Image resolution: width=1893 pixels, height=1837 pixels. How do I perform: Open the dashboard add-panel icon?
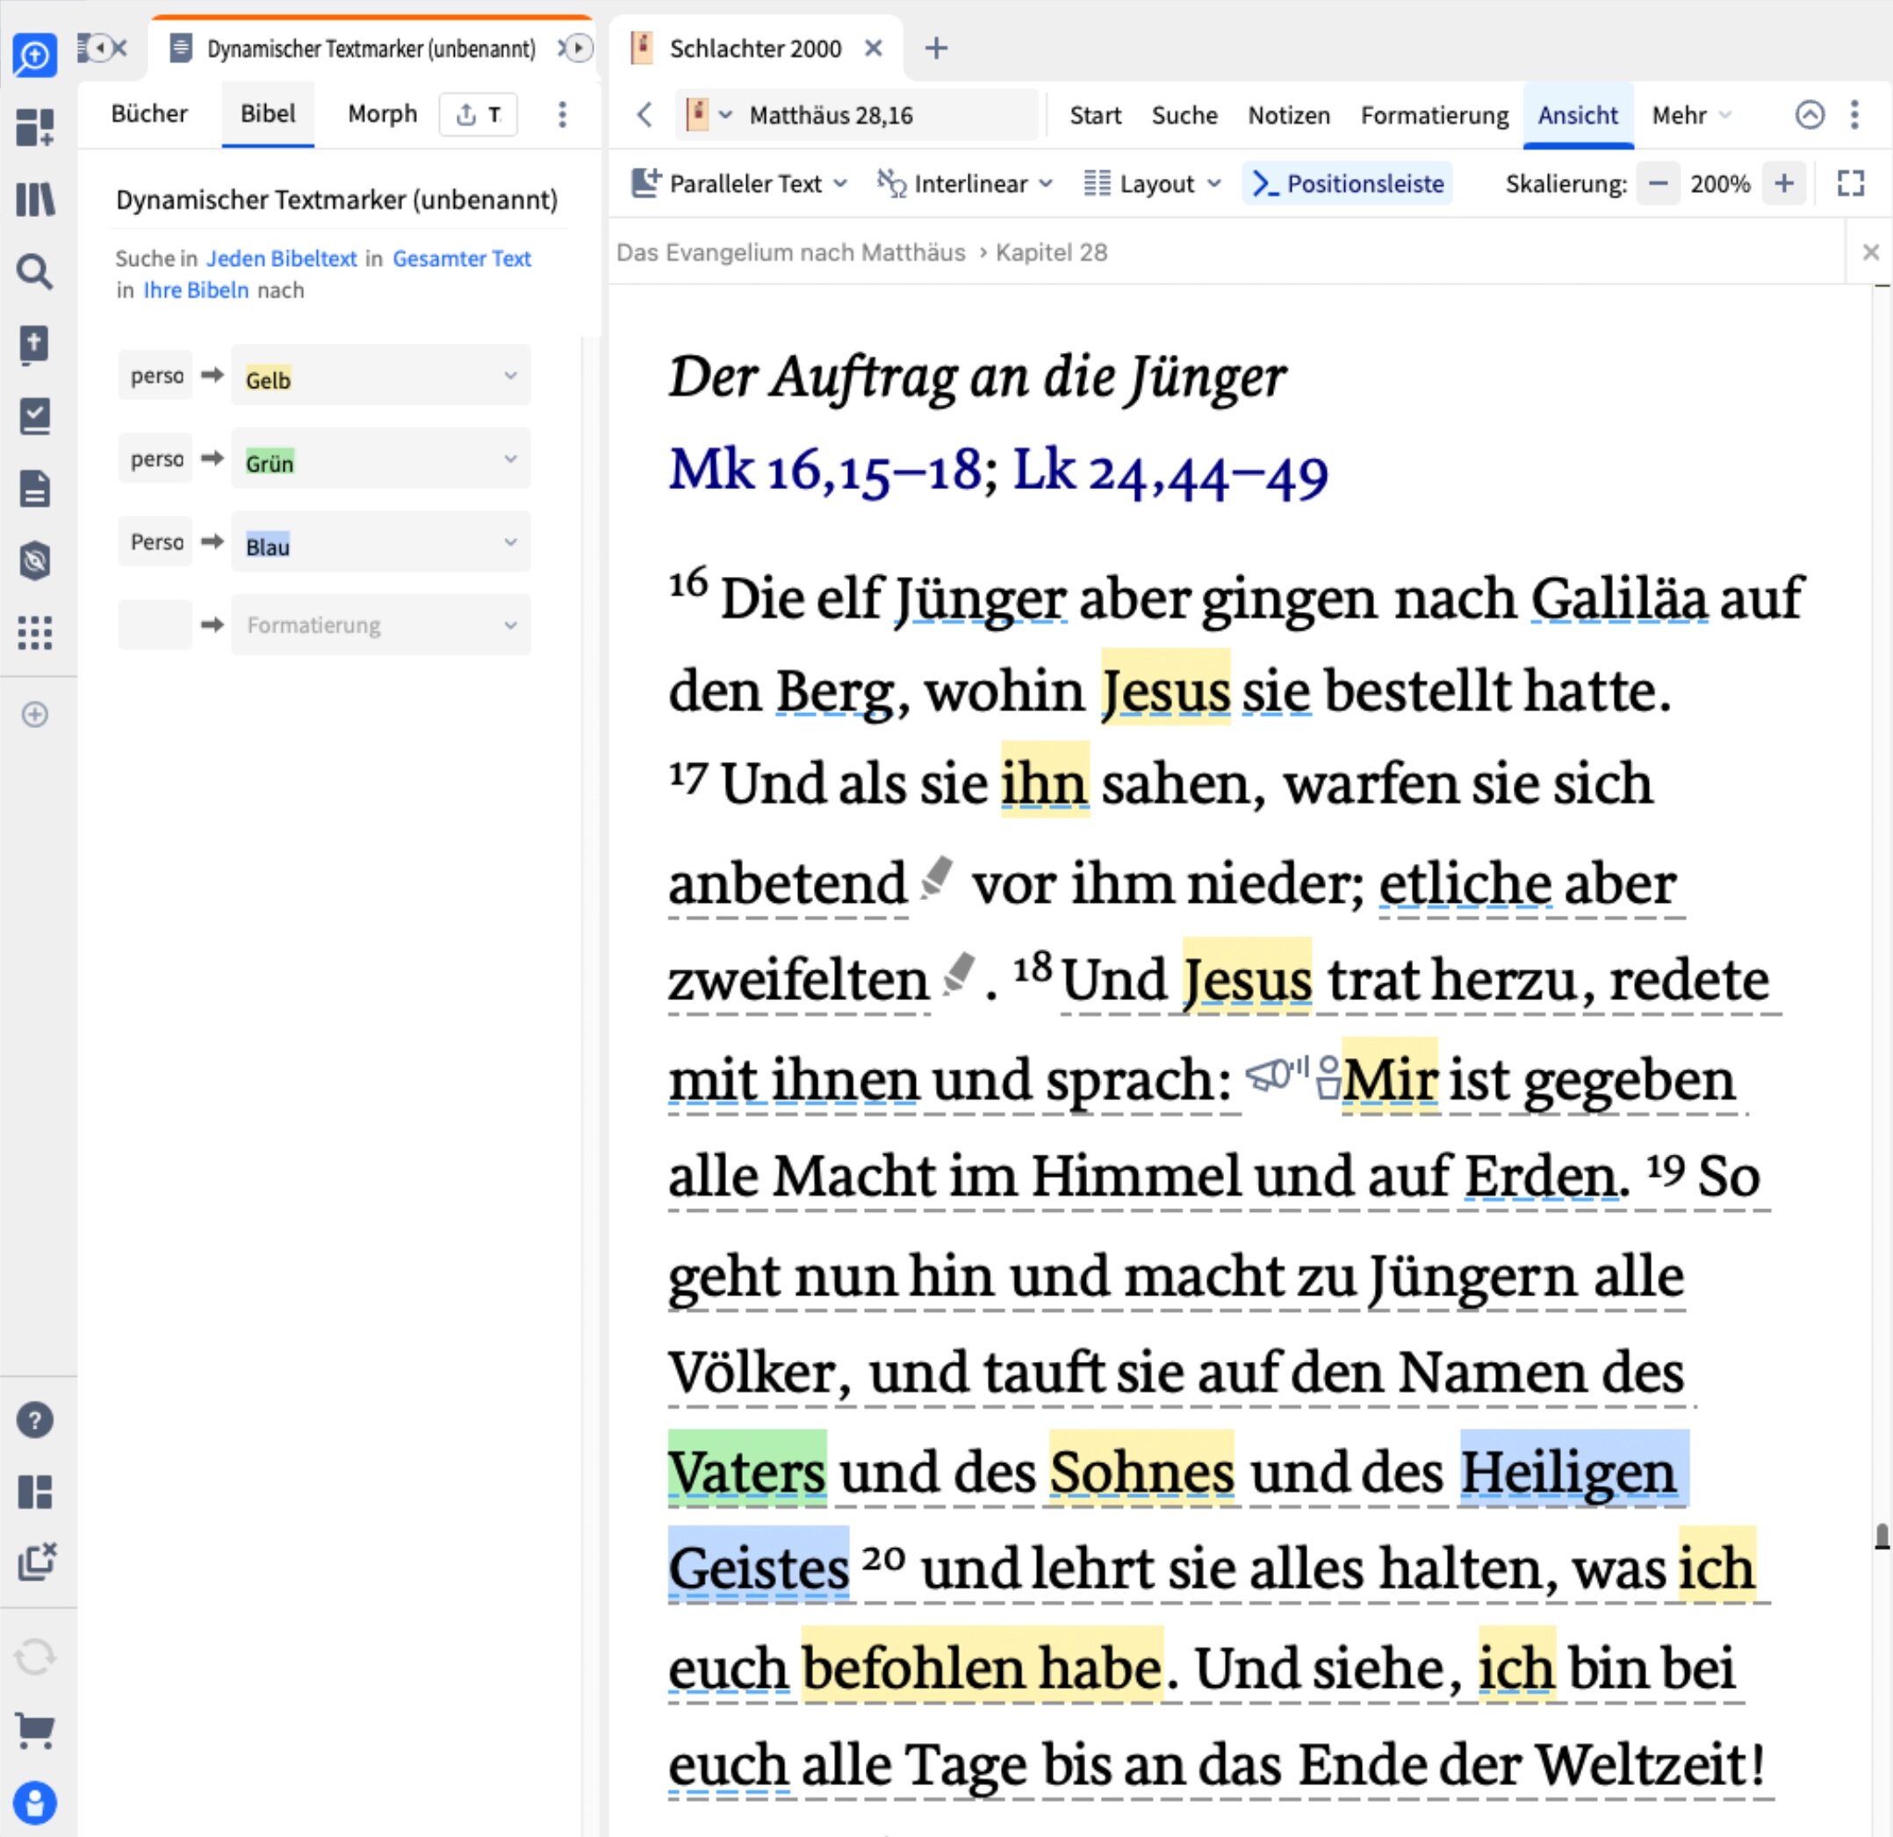tap(35, 126)
